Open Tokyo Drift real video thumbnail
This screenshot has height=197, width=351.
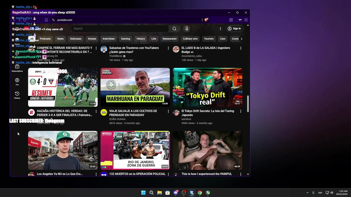(x=208, y=87)
